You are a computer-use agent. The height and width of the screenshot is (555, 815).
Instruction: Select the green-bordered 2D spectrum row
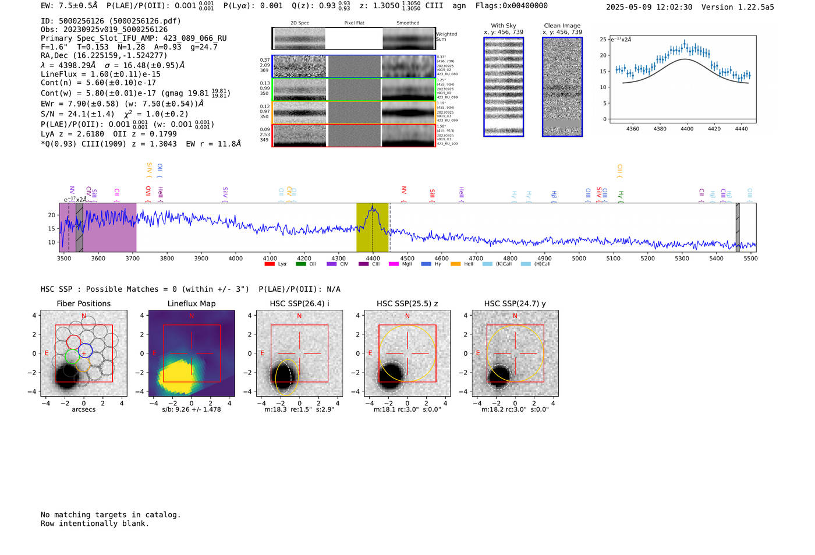(354, 89)
